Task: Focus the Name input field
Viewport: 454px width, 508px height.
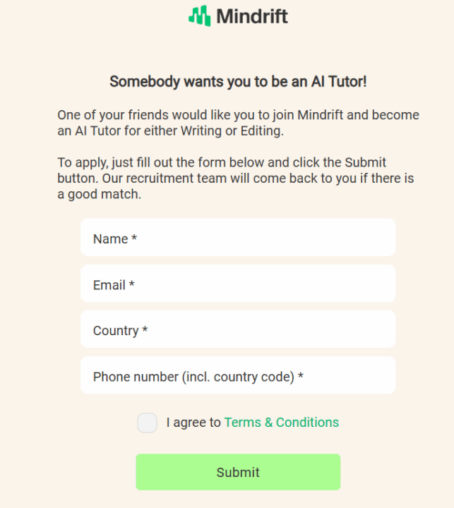Action: (238, 238)
